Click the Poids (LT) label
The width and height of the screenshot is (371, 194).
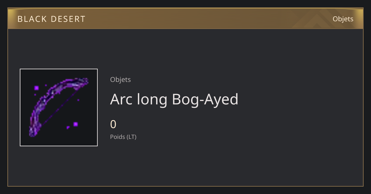(x=123, y=137)
